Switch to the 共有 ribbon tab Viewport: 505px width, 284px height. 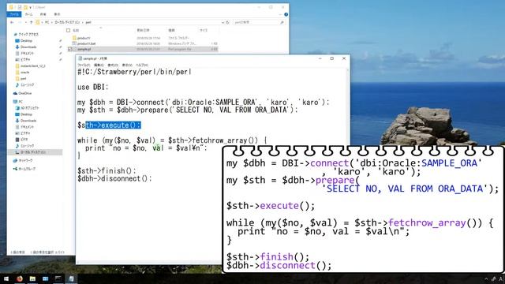[43, 14]
